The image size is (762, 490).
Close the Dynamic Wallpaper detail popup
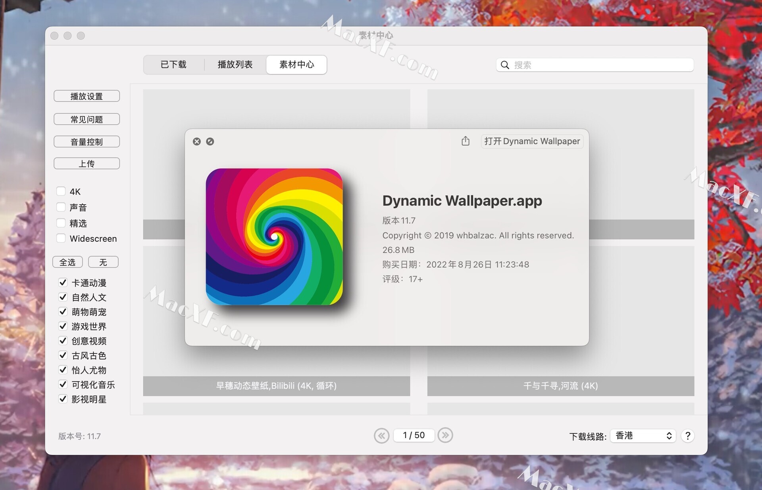(x=196, y=141)
